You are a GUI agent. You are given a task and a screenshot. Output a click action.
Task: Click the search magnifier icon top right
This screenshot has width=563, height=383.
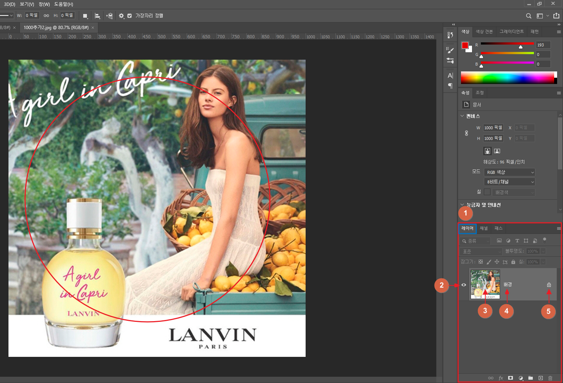click(528, 16)
